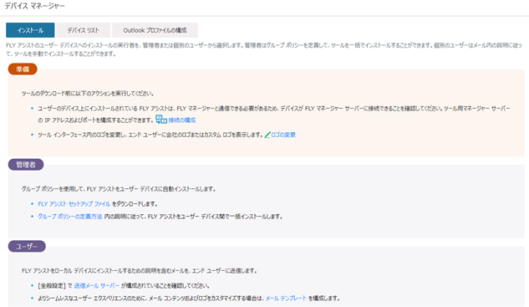The height and width of the screenshot is (307, 529).
Task: Click the 接続の構成 connection icon
Action: click(x=161, y=120)
